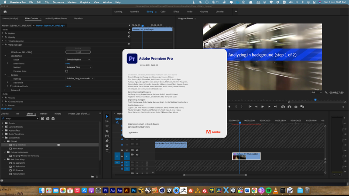
Task: Toggle the Additional Scale animation stopwatch
Action: (x=10, y=86)
